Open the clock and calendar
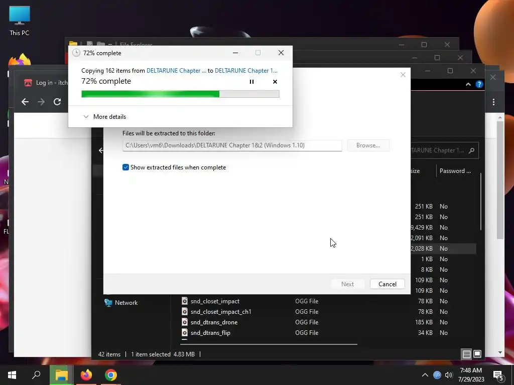Viewport: 514px width, 385px height. pyautogui.click(x=471, y=375)
